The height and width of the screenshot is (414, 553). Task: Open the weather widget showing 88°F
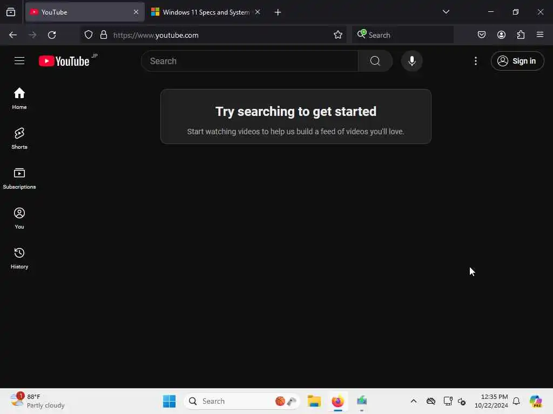[37, 401]
